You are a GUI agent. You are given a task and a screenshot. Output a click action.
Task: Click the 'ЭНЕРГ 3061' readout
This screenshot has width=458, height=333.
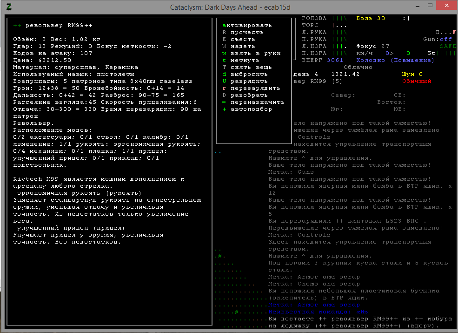click(323, 61)
